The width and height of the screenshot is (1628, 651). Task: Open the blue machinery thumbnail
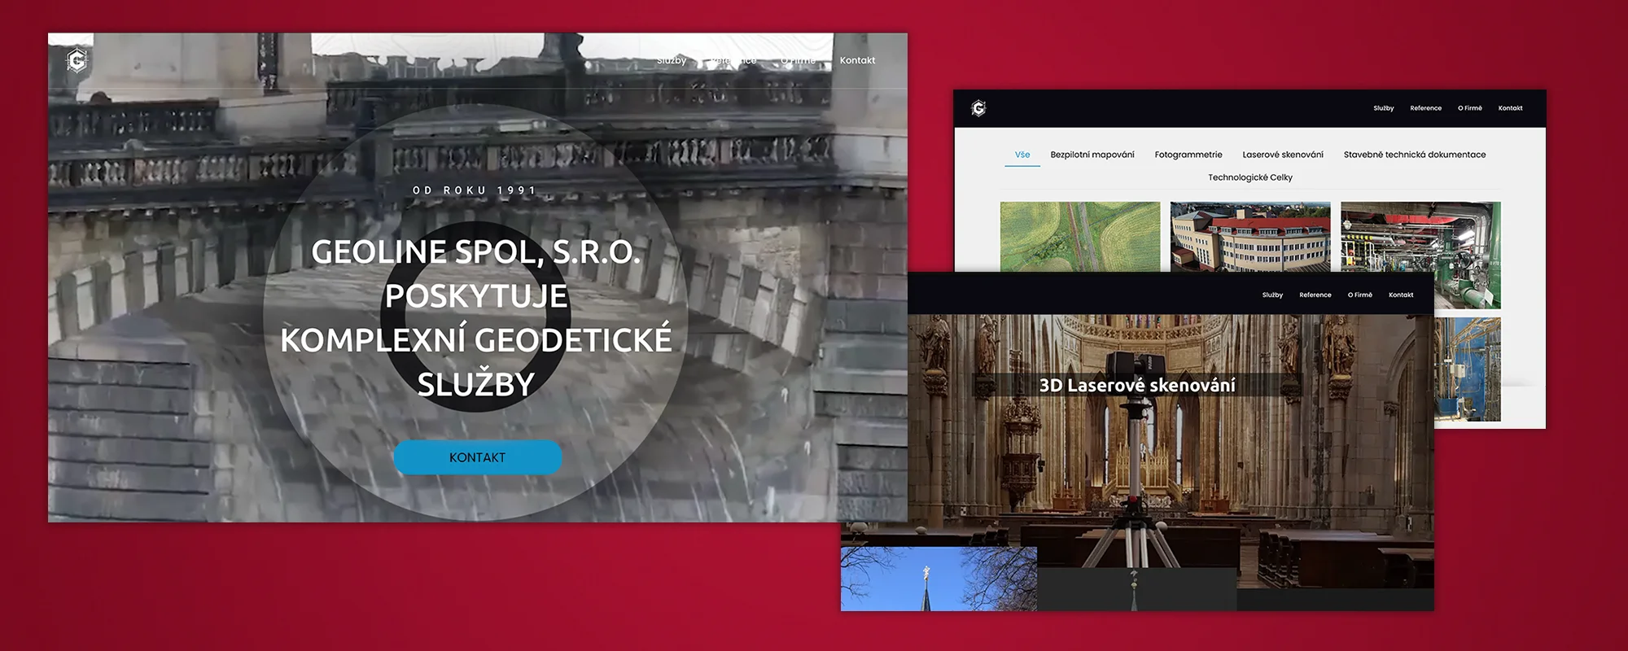pos(1468,369)
